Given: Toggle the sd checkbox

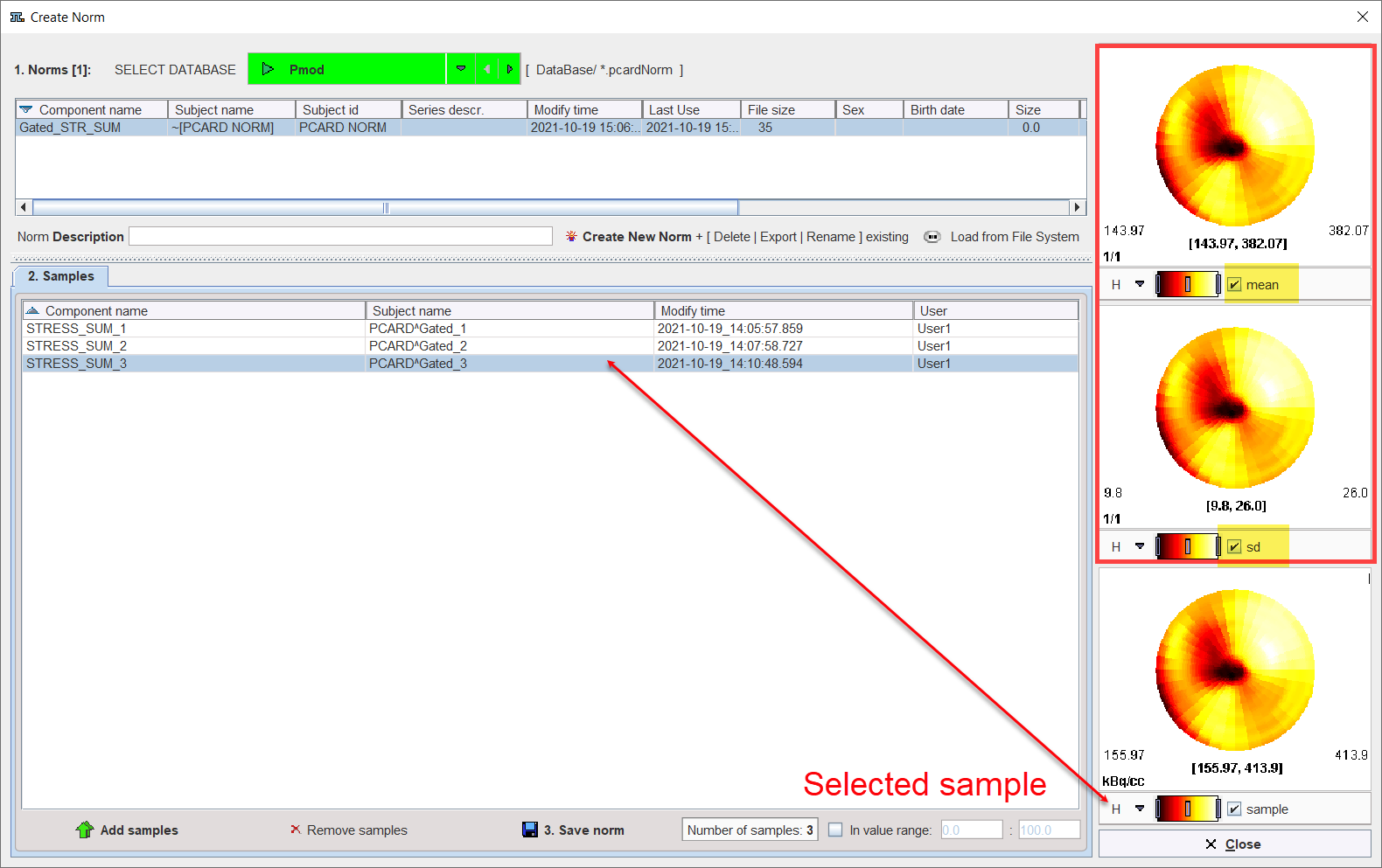Looking at the screenshot, I should tap(1234, 546).
